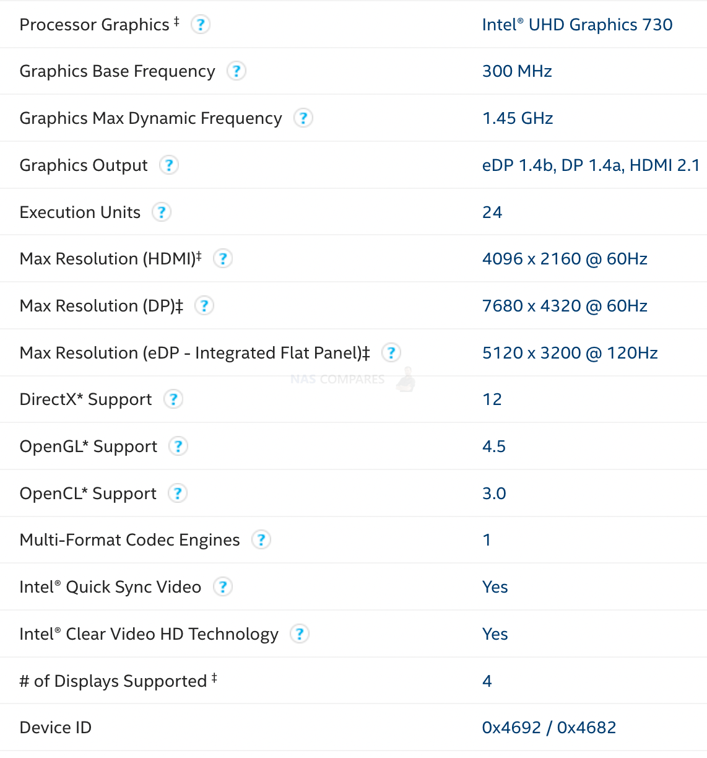Screen dimensions: 707x758
Task: Select the 7680 x 4320 @ 60Hz value
Action: [565, 306]
